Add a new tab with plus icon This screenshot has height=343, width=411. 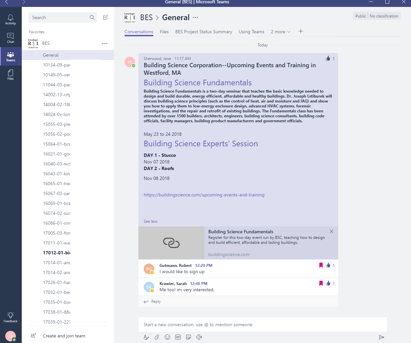301,31
